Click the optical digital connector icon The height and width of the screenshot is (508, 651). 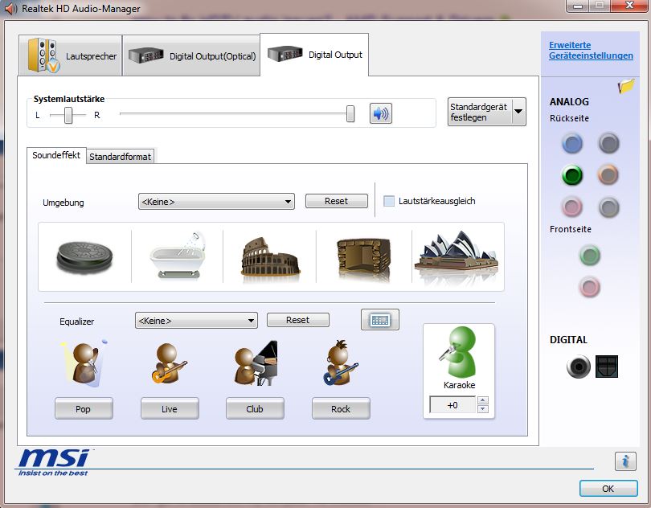pyautogui.click(x=607, y=367)
